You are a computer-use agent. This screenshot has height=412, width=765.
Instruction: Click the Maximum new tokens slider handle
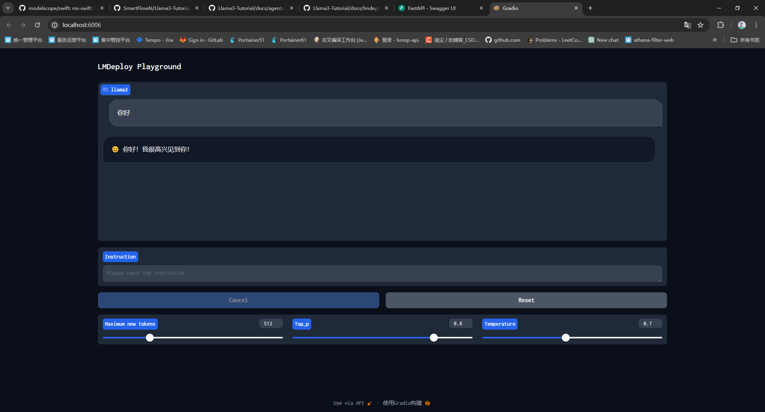tap(149, 338)
